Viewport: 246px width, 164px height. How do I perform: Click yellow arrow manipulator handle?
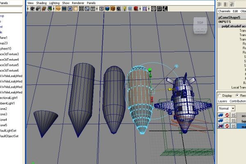tap(170, 89)
